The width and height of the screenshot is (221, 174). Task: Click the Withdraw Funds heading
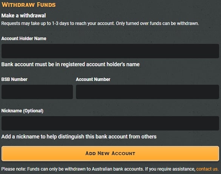tap(28, 5)
